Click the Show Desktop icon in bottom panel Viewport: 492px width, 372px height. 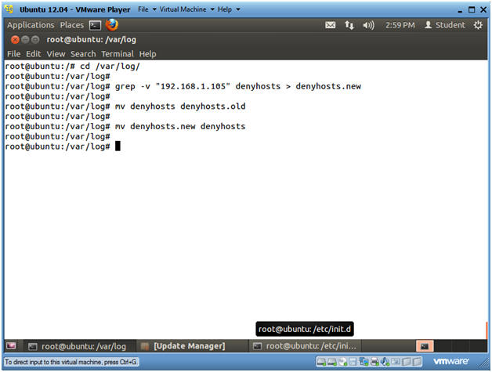pos(11,345)
